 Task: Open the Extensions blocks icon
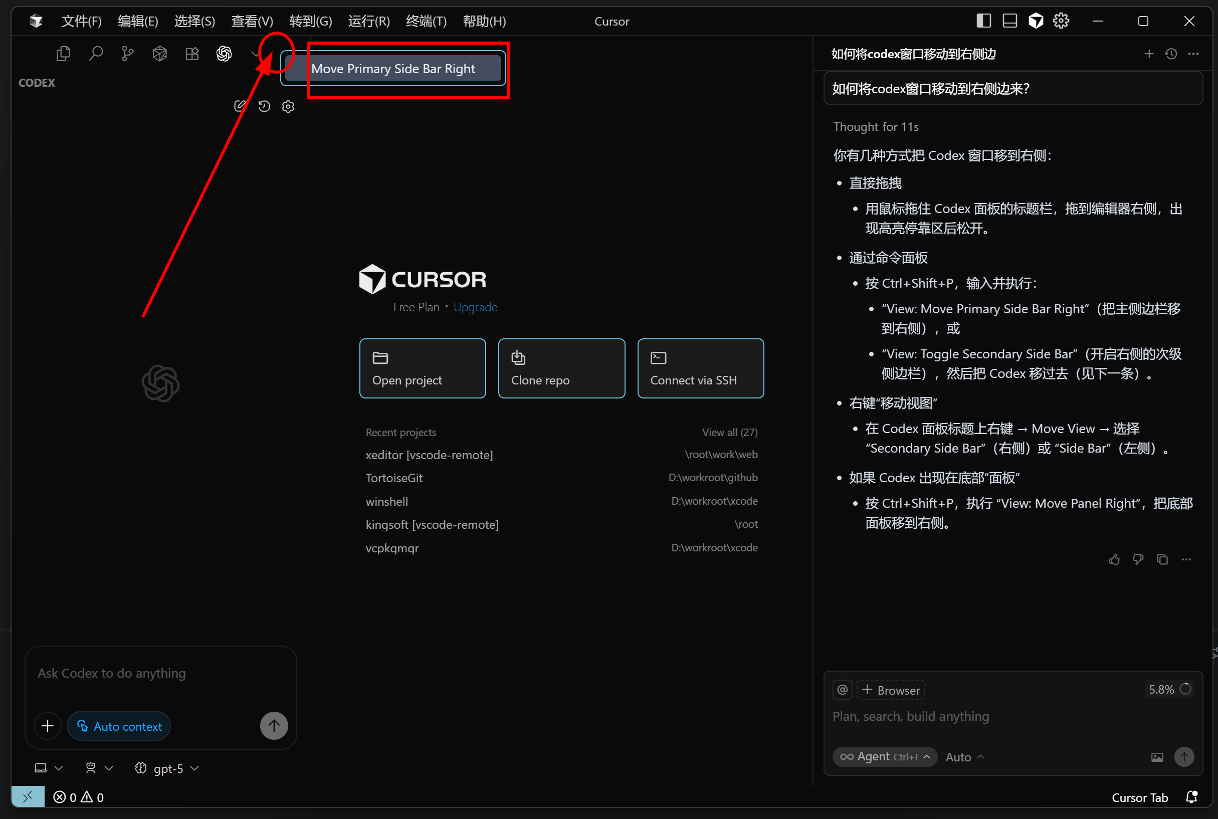pyautogui.click(x=192, y=53)
